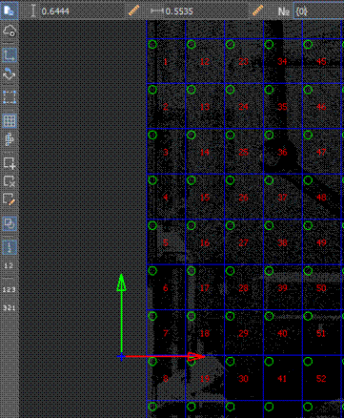Select grid cell number 40
344x419 pixels.
282,333
